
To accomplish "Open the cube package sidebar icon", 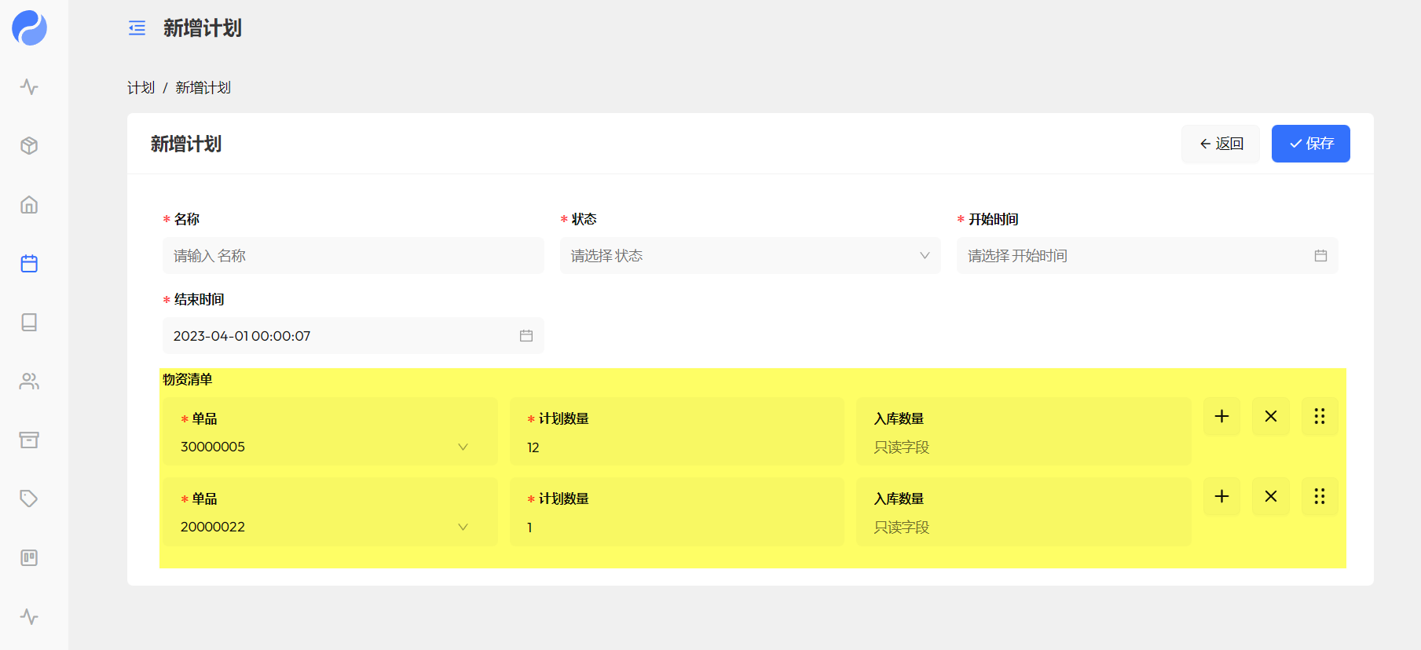I will coord(29,146).
